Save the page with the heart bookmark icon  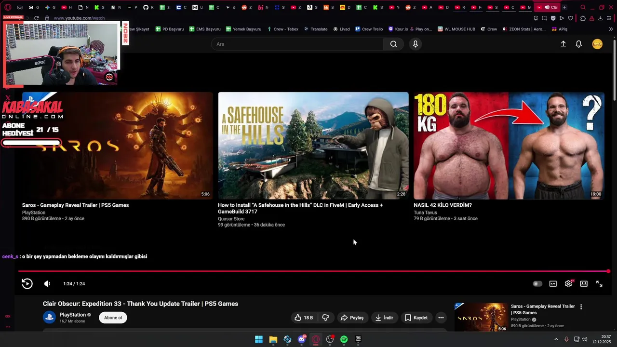click(571, 18)
